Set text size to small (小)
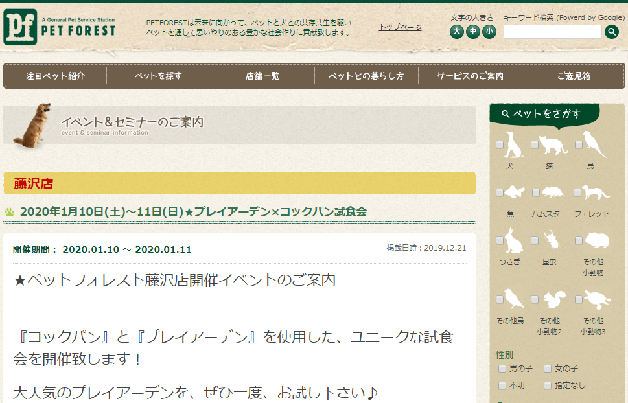The image size is (628, 403). [489, 31]
